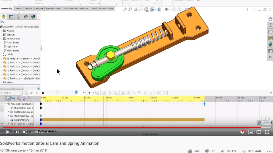Switch to the Sketch ribbon tab
This screenshot has height=153, width=273.
[x=28, y=9]
